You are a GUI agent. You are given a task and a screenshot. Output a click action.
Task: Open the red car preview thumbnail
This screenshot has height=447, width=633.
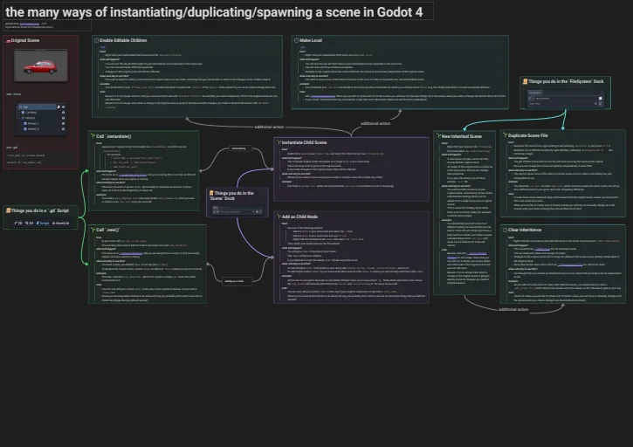[x=41, y=65]
